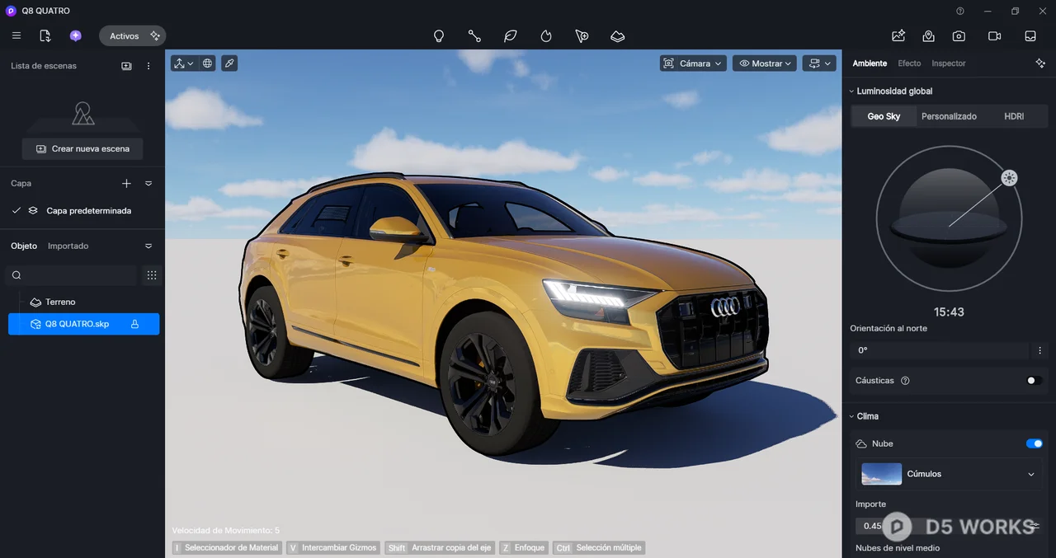Click the video camera render icon
Viewport: 1056px width, 558px height.
[x=994, y=36]
